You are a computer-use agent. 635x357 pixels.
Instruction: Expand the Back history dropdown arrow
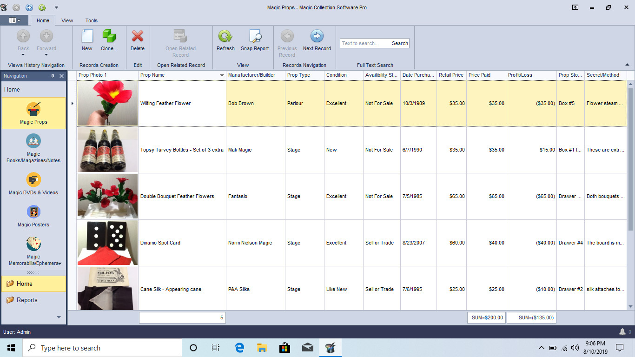click(x=23, y=55)
